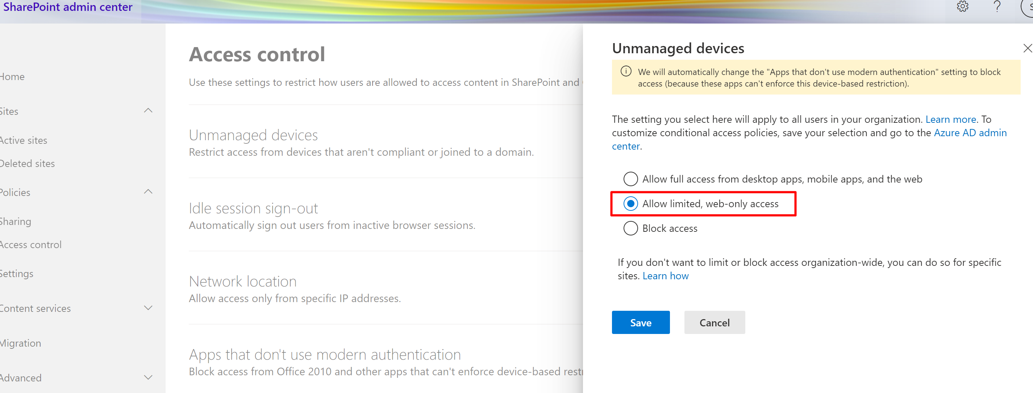Image resolution: width=1033 pixels, height=393 pixels.
Task: Collapse the Sites navigation section
Action: (x=148, y=111)
